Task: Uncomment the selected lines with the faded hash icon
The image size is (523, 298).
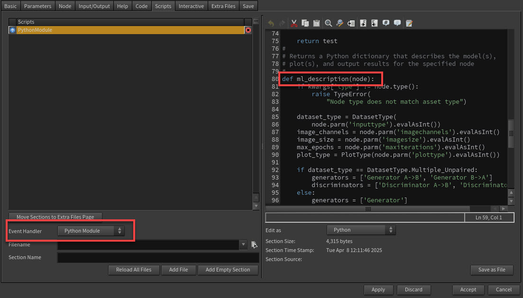Action: click(x=397, y=23)
